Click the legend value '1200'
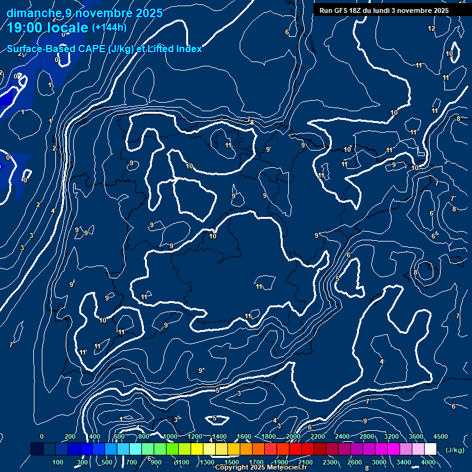Image resolution: width=472 pixels, height=472 pixels. [195, 436]
